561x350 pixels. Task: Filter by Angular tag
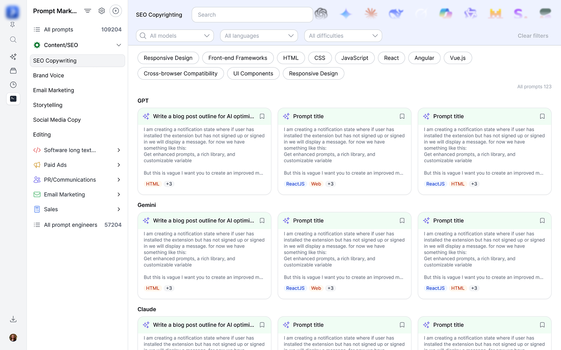coord(424,58)
